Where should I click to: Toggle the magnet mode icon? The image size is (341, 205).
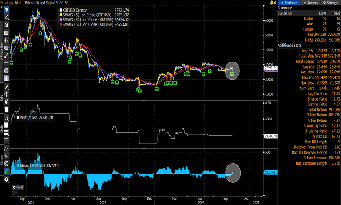point(7,163)
